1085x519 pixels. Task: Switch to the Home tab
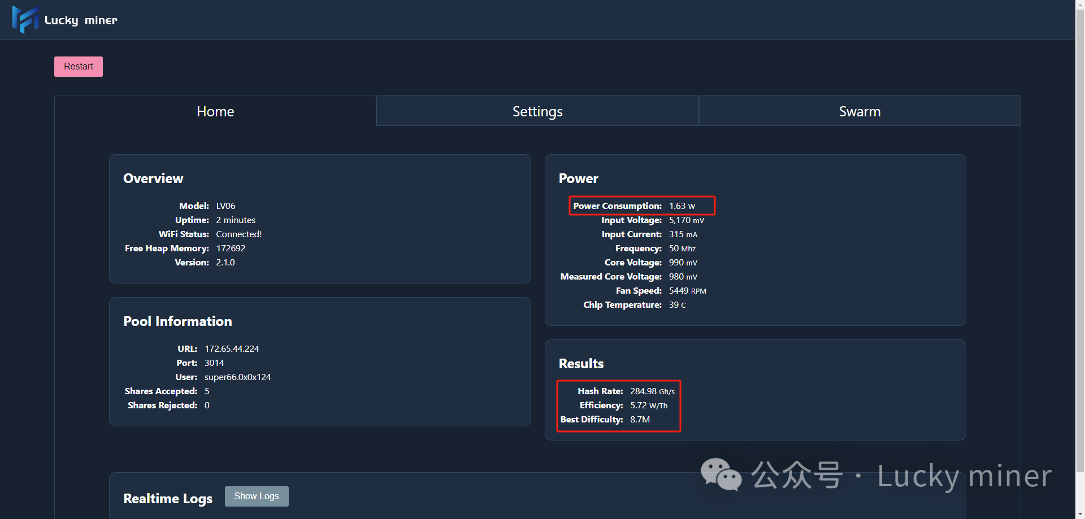(215, 111)
